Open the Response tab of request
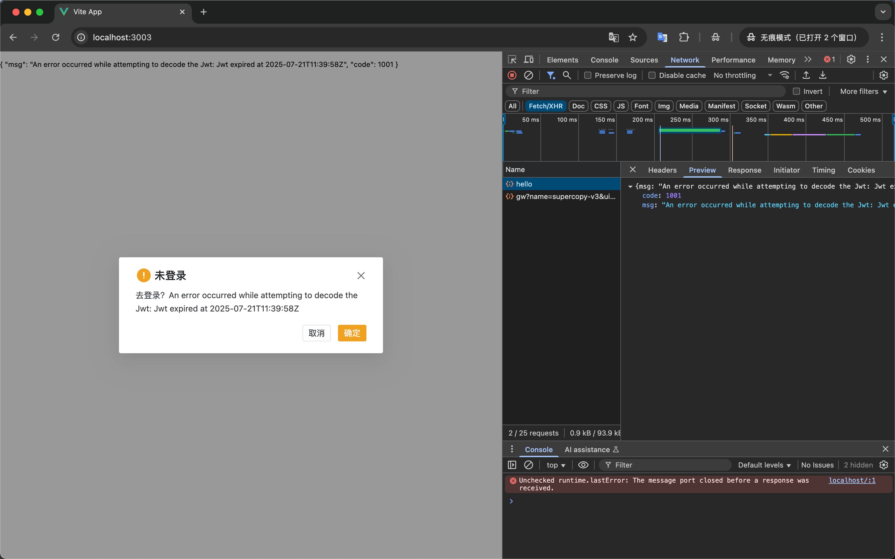This screenshot has width=895, height=559. tap(744, 170)
